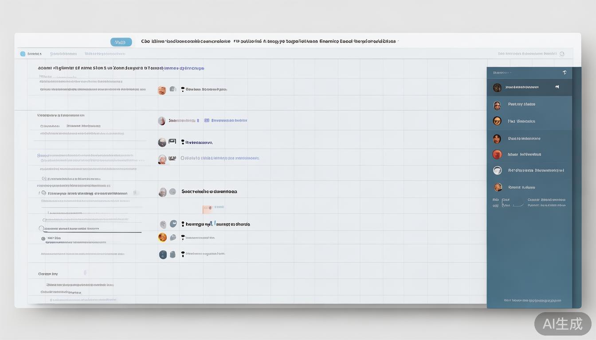The width and height of the screenshot is (596, 340).
Task: Click the footer text at the dark sidebar's bottom
Action: click(529, 300)
